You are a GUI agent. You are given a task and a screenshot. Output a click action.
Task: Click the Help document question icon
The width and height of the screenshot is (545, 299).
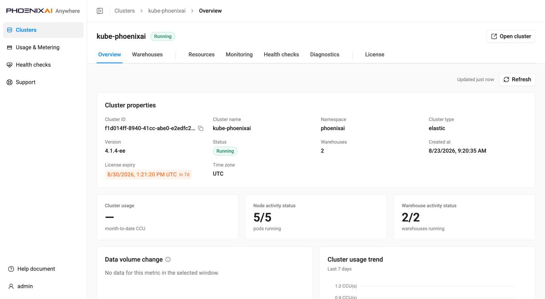(11, 269)
